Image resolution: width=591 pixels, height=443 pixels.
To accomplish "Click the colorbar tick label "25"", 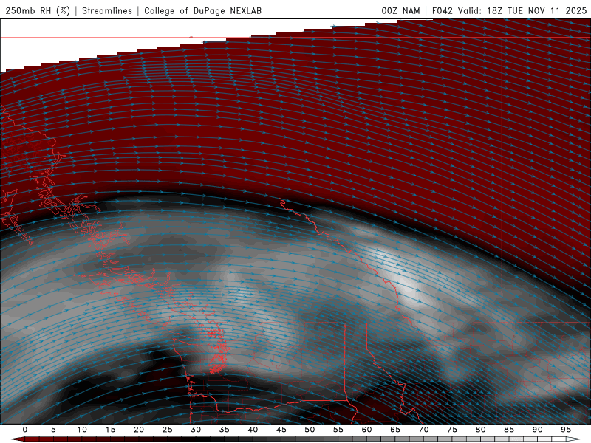I will (x=168, y=430).
